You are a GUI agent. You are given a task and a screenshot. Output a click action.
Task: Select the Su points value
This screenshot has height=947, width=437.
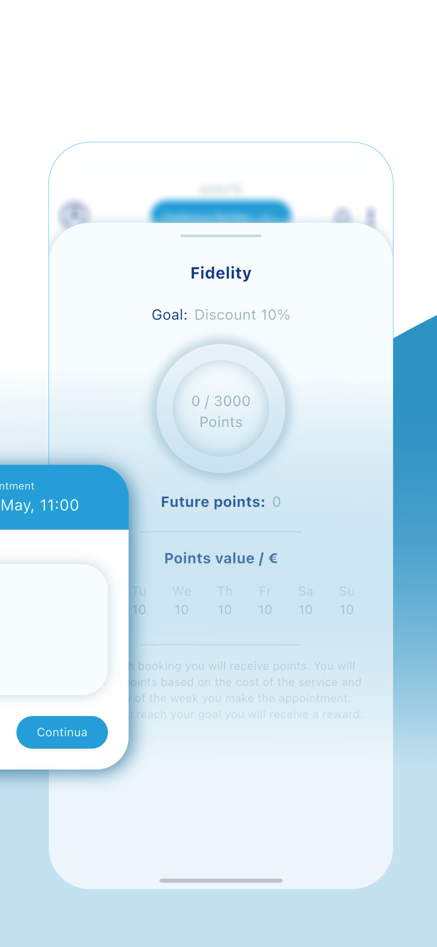click(x=346, y=609)
